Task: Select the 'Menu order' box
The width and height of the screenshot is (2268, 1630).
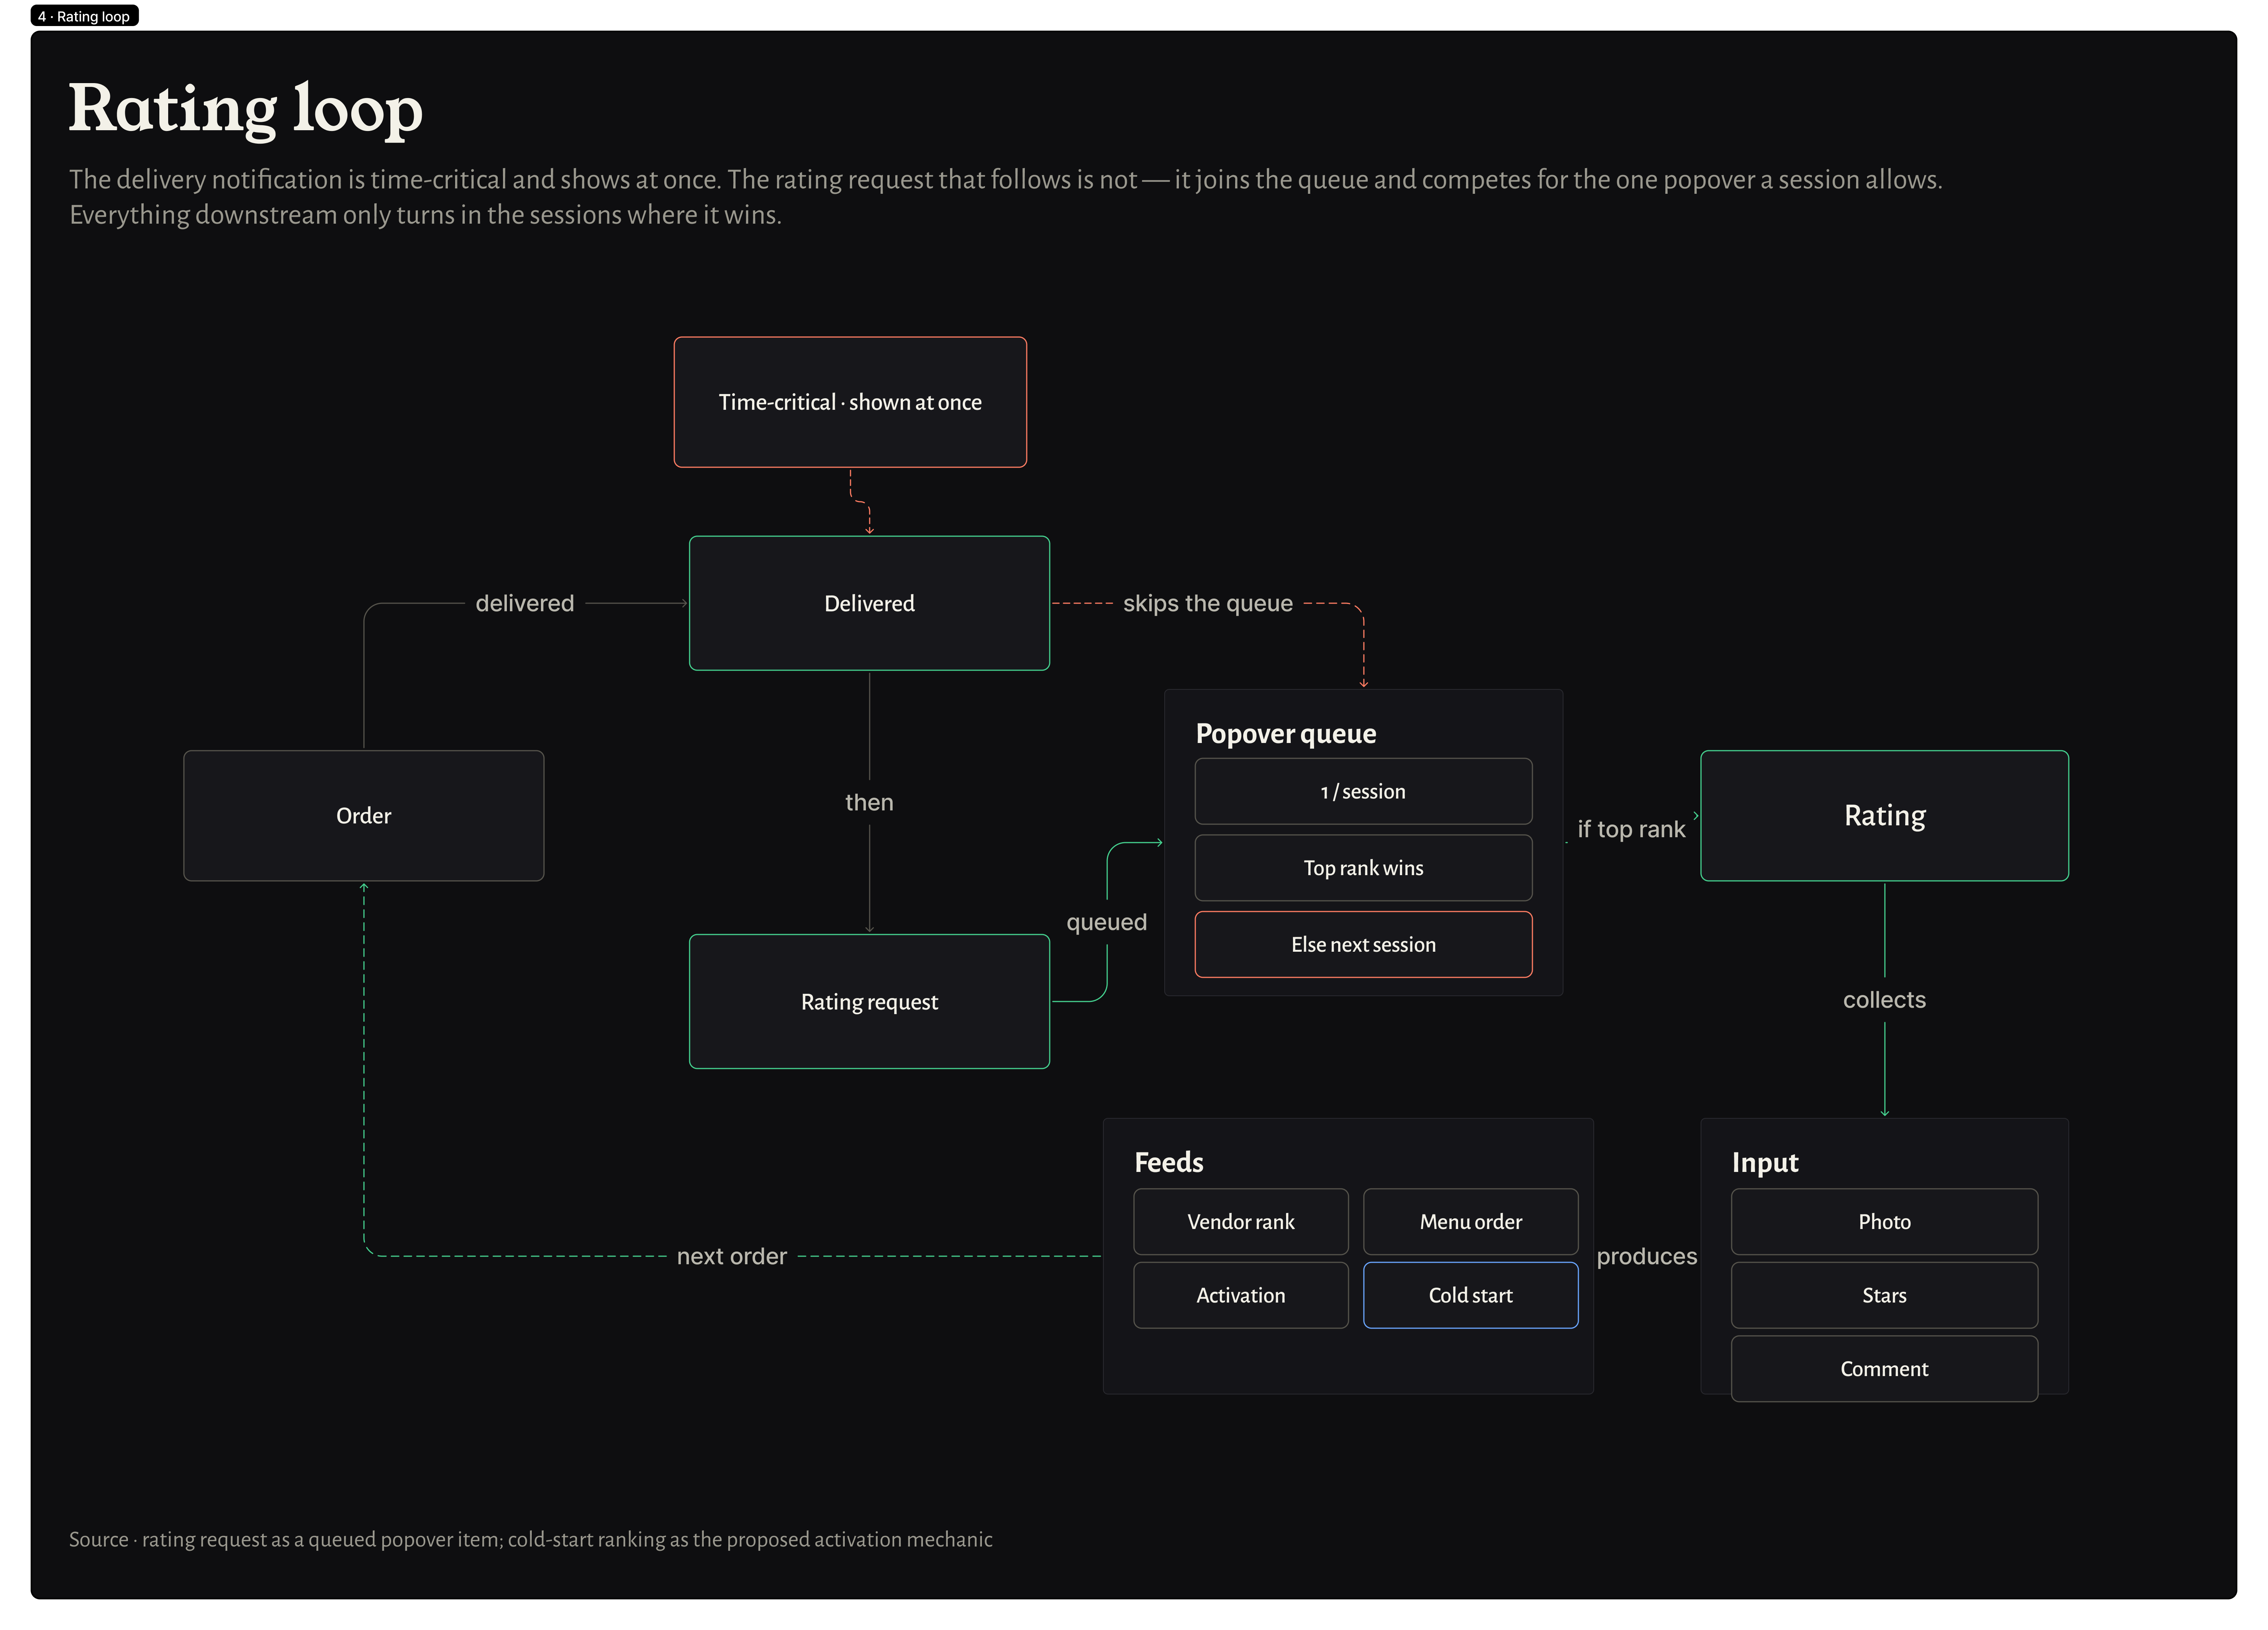Action: point(1471,1221)
